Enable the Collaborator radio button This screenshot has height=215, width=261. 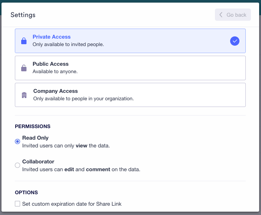pyautogui.click(x=17, y=165)
